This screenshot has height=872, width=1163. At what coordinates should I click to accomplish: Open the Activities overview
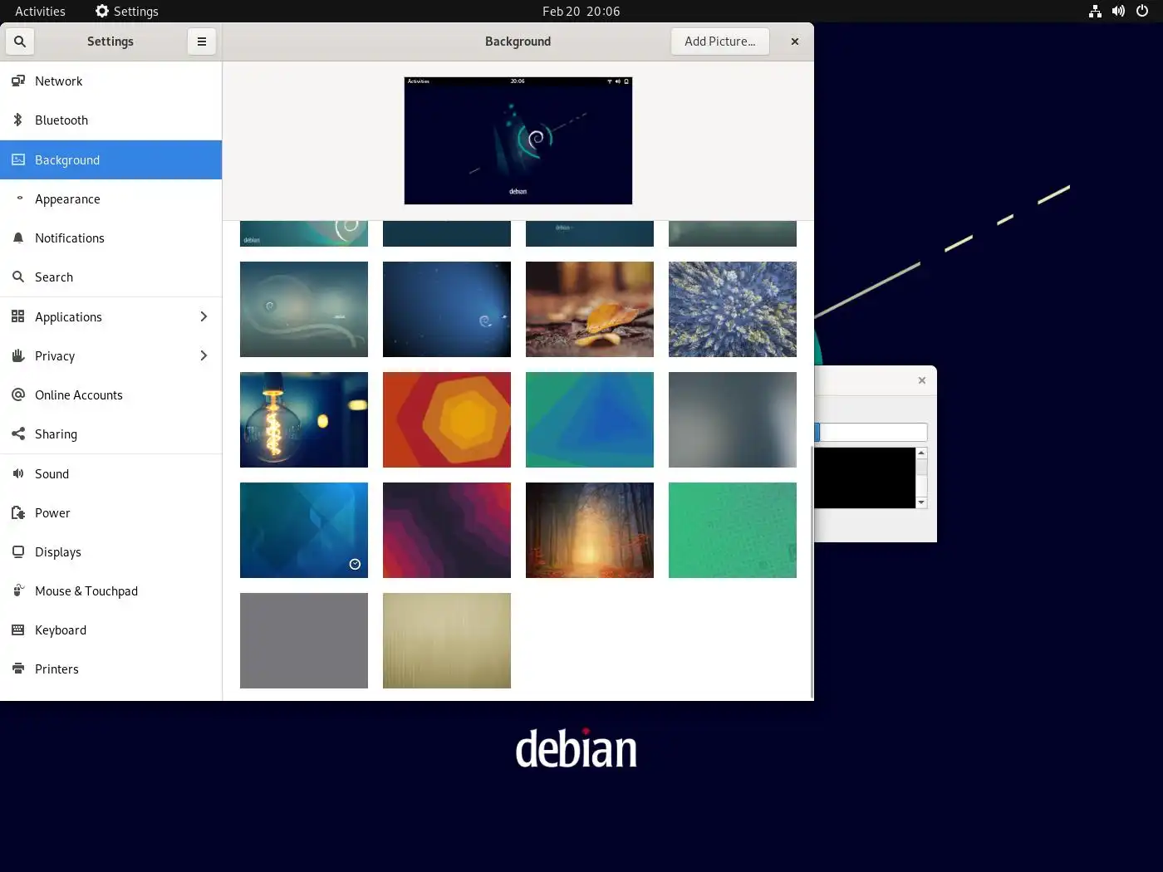[x=40, y=12]
